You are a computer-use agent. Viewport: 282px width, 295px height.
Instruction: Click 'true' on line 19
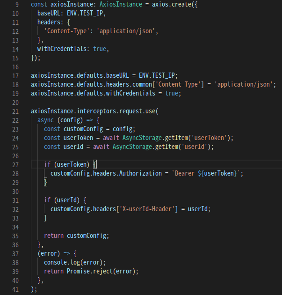(172, 93)
